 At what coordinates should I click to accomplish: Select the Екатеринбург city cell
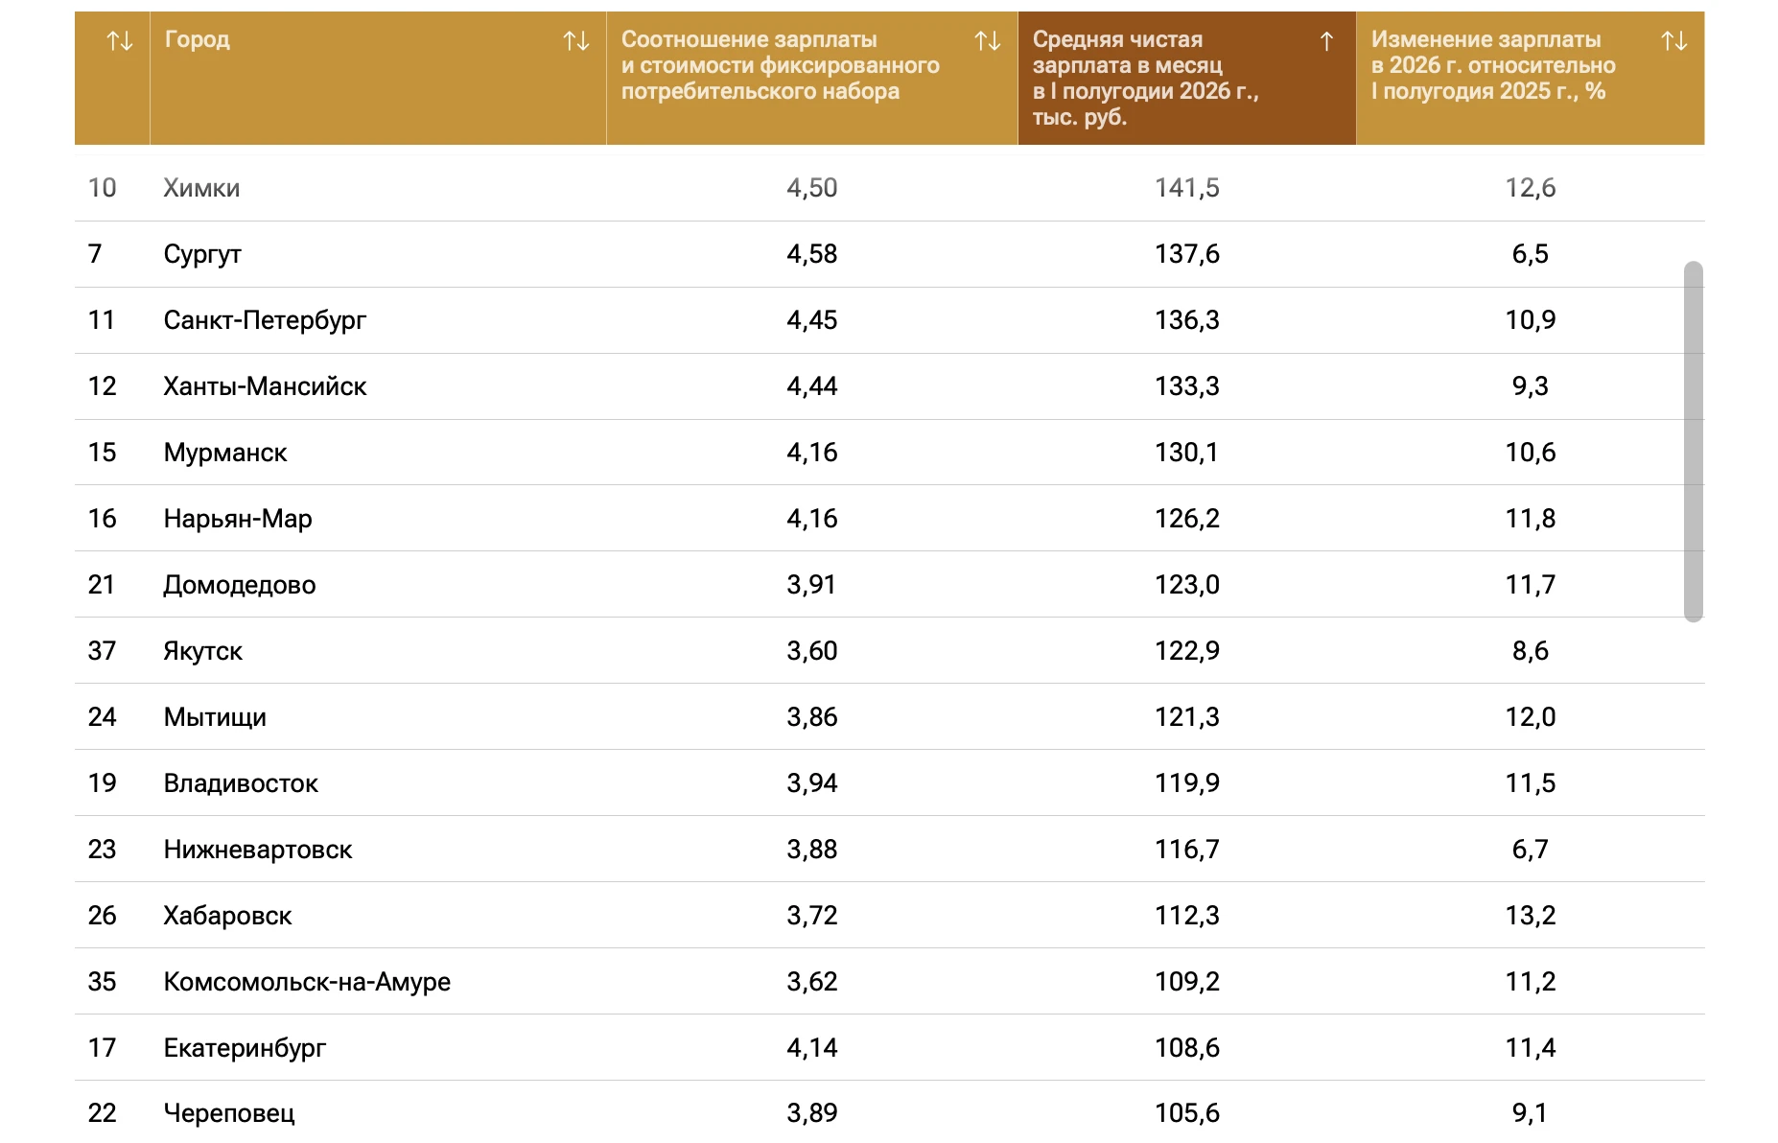[245, 1048]
